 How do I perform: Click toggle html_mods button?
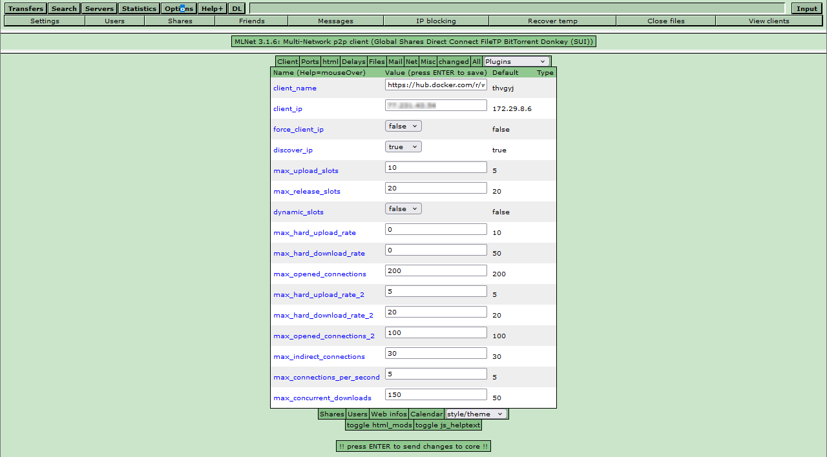[x=379, y=425]
